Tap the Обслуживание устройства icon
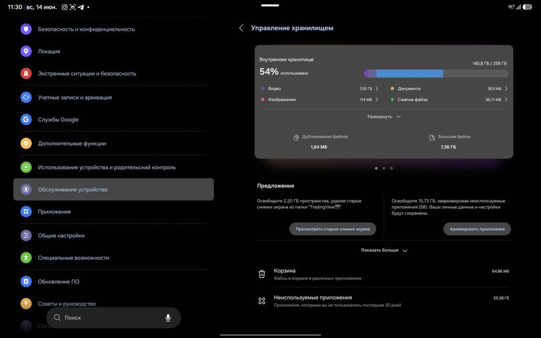This screenshot has width=541, height=338. pyautogui.click(x=26, y=189)
